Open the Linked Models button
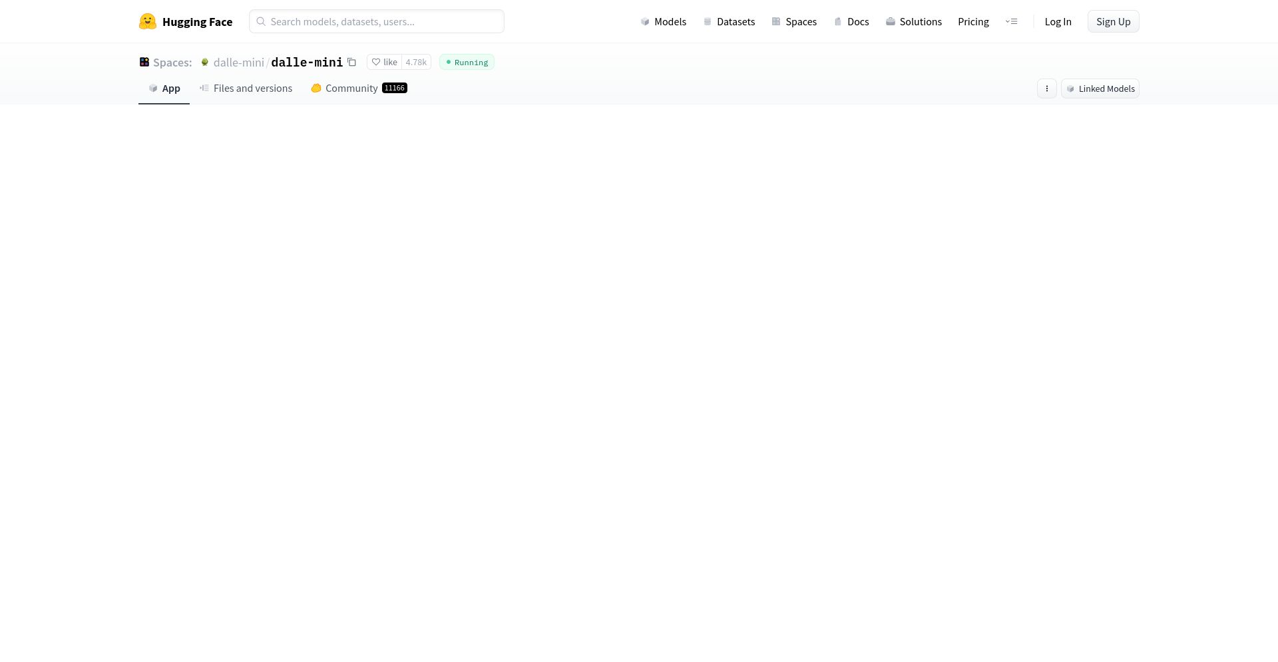The image size is (1278, 662). click(x=1100, y=88)
